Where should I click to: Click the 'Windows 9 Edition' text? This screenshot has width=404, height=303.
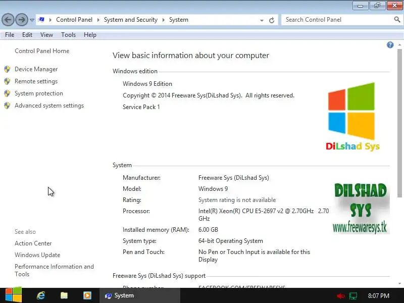point(147,84)
